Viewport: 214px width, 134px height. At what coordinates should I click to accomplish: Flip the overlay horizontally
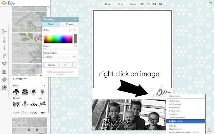pyautogui.click(x=65, y=65)
